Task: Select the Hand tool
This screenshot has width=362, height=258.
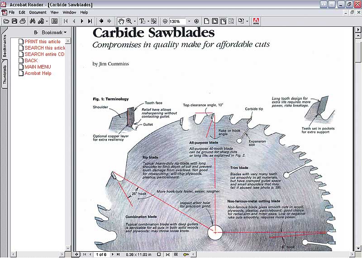Action: [121, 21]
